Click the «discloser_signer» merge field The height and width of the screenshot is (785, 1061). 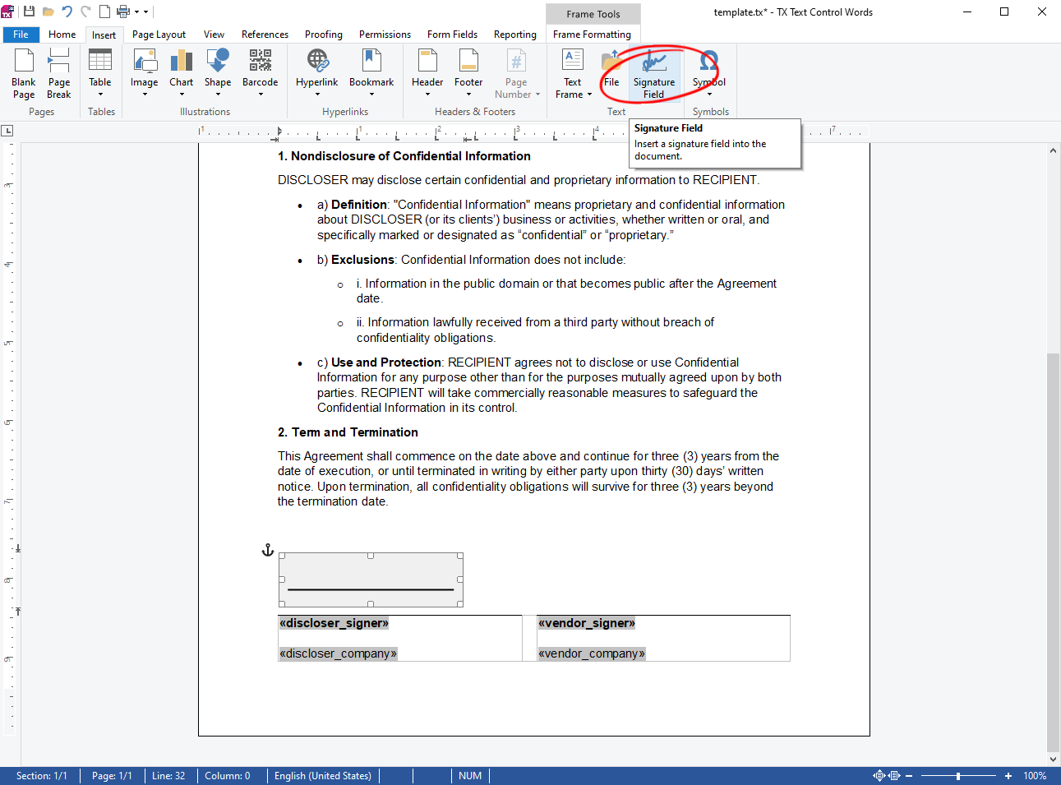pos(334,623)
